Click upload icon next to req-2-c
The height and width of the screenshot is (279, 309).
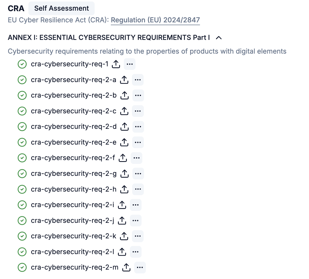124,111
